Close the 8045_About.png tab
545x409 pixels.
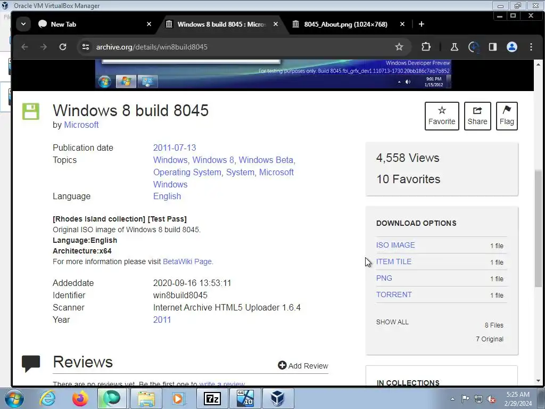point(402,24)
